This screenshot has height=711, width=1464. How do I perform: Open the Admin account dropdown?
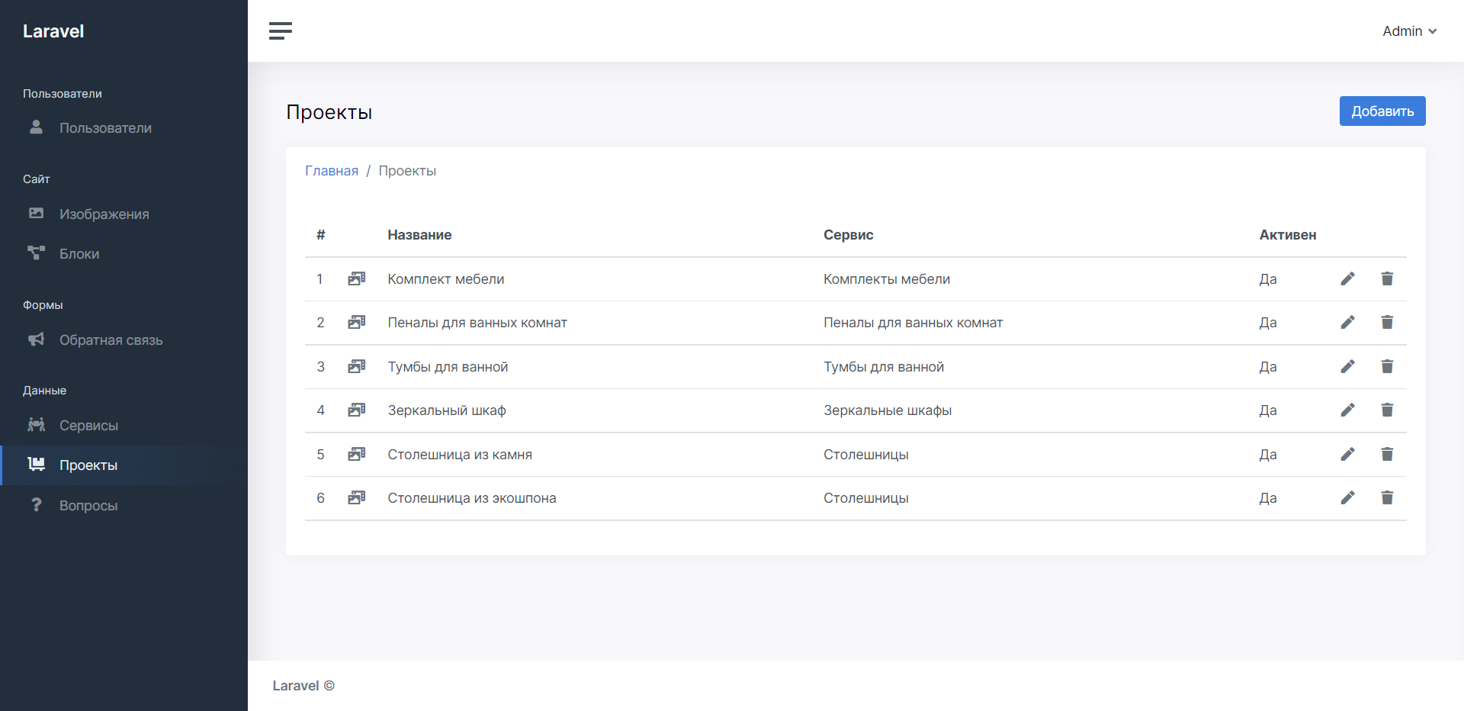[x=1401, y=31]
